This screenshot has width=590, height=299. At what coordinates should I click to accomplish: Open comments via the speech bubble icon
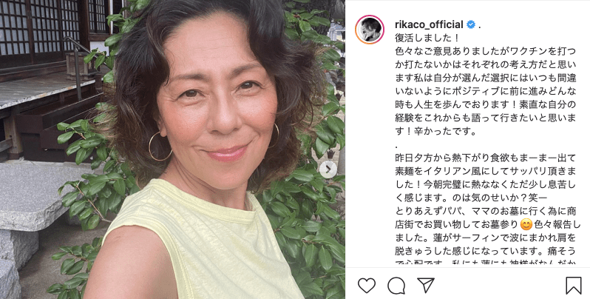(x=396, y=286)
